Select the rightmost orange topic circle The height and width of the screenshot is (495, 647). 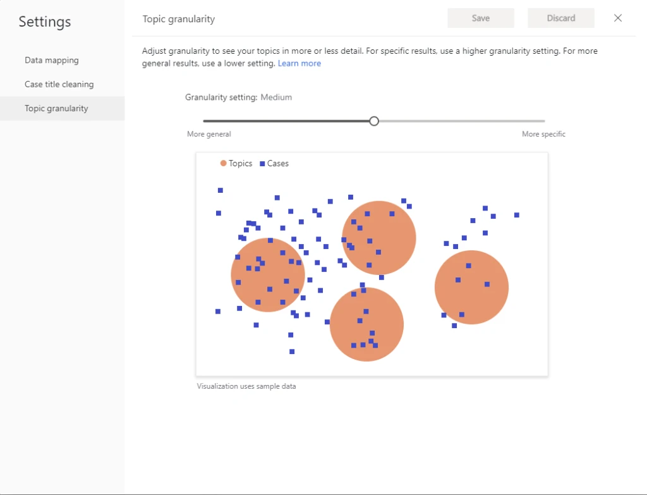tap(471, 287)
